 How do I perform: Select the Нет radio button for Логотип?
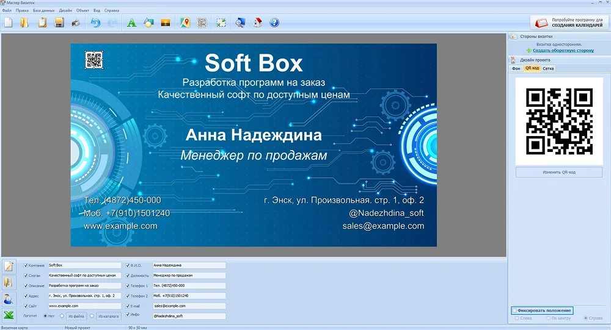pyautogui.click(x=45, y=315)
